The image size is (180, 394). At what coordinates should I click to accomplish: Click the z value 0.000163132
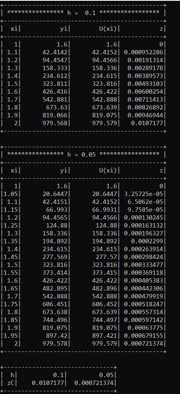pos(144,225)
